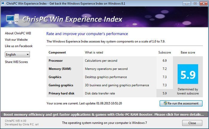Click the app icon in title bar
209x129 pixels.
coord(3,3)
